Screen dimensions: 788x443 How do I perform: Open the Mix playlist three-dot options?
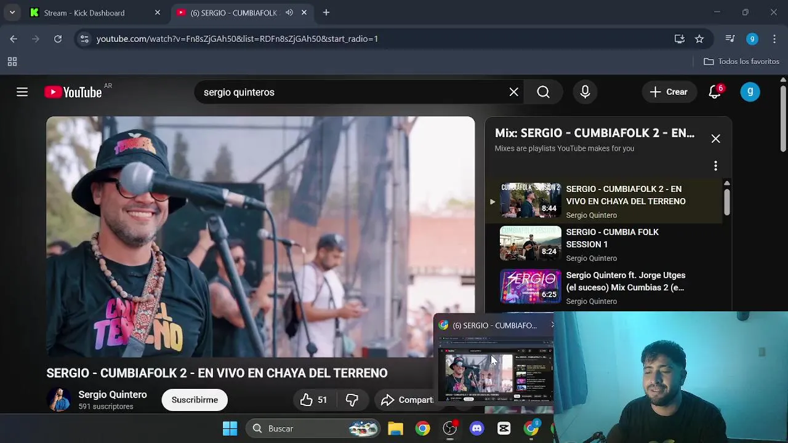pos(715,166)
